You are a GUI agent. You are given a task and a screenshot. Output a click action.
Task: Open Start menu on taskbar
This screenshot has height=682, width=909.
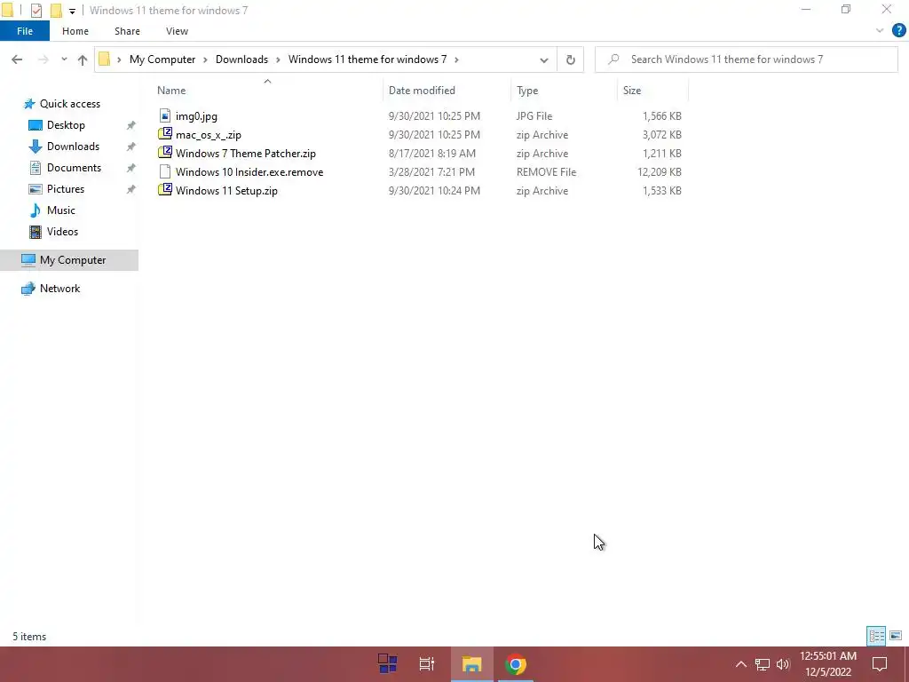coord(387,664)
